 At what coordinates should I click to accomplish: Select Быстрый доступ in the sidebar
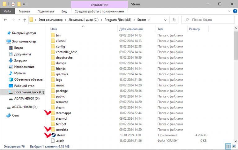tap(24, 33)
